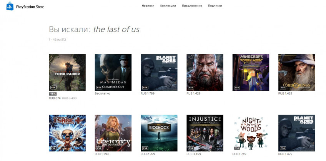This screenshot has width=326, height=161.
Task: Open The Lord of the Rings game tile
Action: 297,73
